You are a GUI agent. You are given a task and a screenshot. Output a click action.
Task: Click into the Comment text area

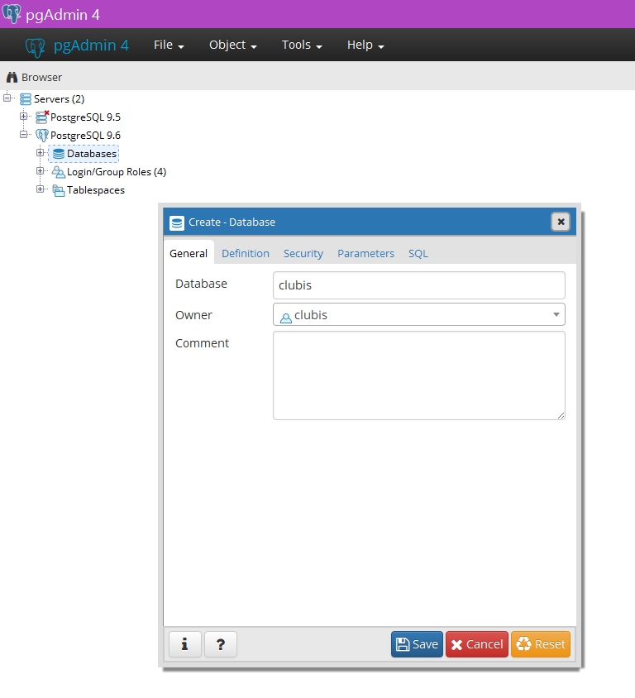point(419,375)
